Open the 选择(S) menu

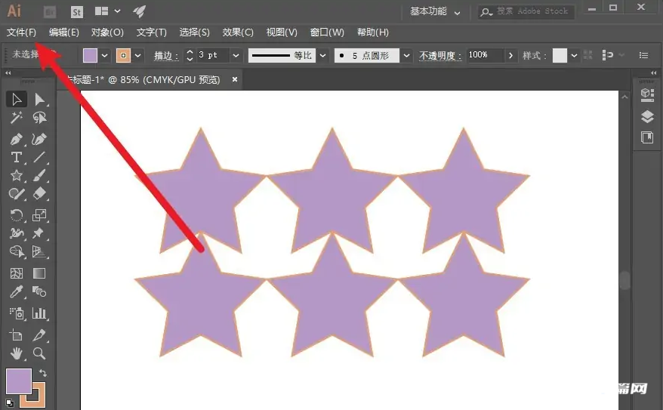(x=195, y=32)
